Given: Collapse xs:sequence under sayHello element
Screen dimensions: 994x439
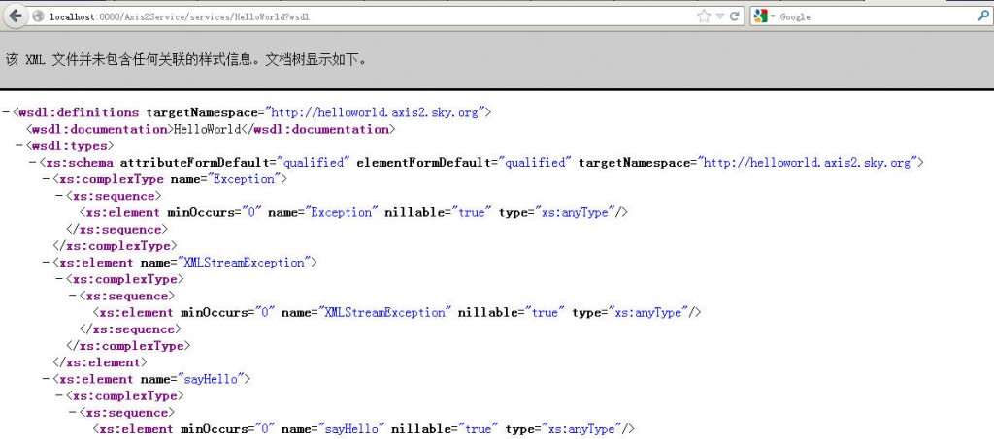Looking at the screenshot, I should 72,413.
